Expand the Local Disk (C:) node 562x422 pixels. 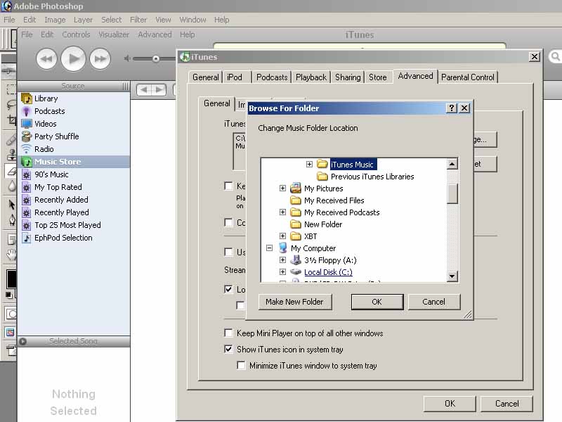click(283, 271)
